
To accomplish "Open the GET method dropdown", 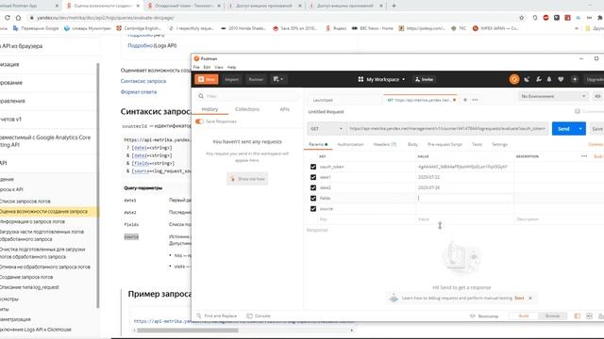I will click(326, 129).
